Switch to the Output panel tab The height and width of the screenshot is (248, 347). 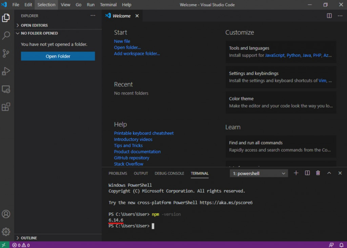(x=141, y=174)
